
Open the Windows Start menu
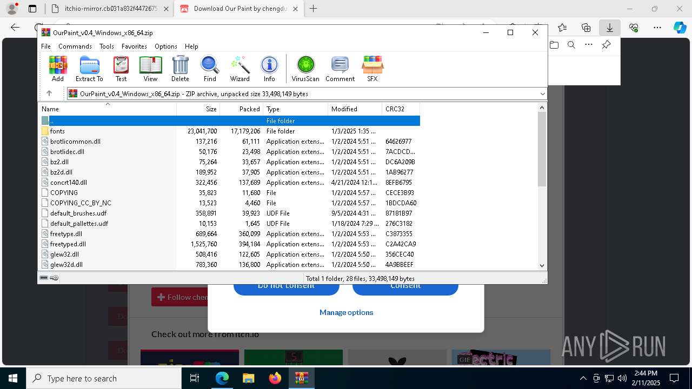click(x=13, y=378)
